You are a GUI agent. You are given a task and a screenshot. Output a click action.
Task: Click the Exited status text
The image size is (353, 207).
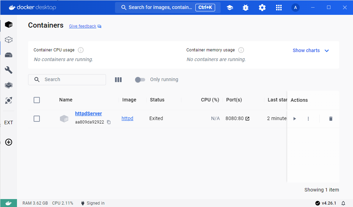156,118
